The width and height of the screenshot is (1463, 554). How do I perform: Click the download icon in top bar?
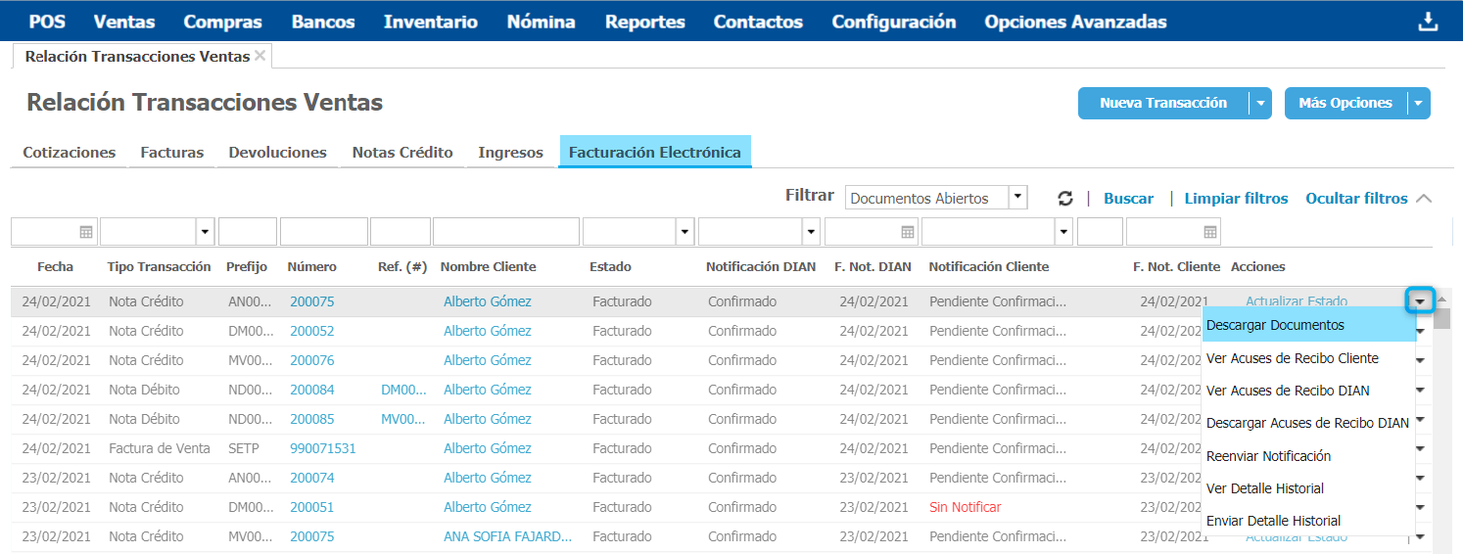point(1428,22)
